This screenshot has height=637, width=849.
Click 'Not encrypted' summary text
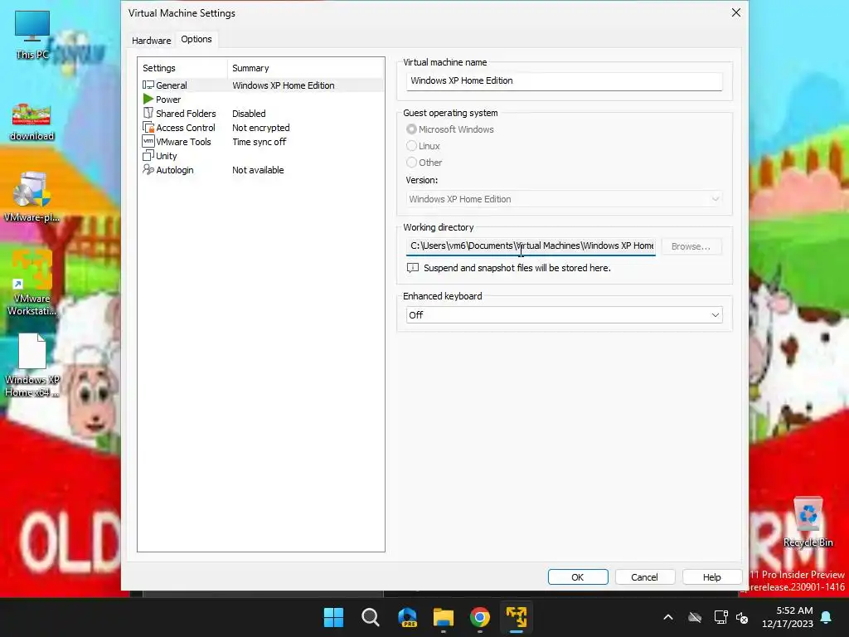click(x=261, y=127)
